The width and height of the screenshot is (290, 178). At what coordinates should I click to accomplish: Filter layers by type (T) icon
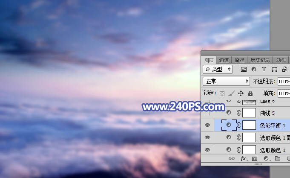coord(264,69)
